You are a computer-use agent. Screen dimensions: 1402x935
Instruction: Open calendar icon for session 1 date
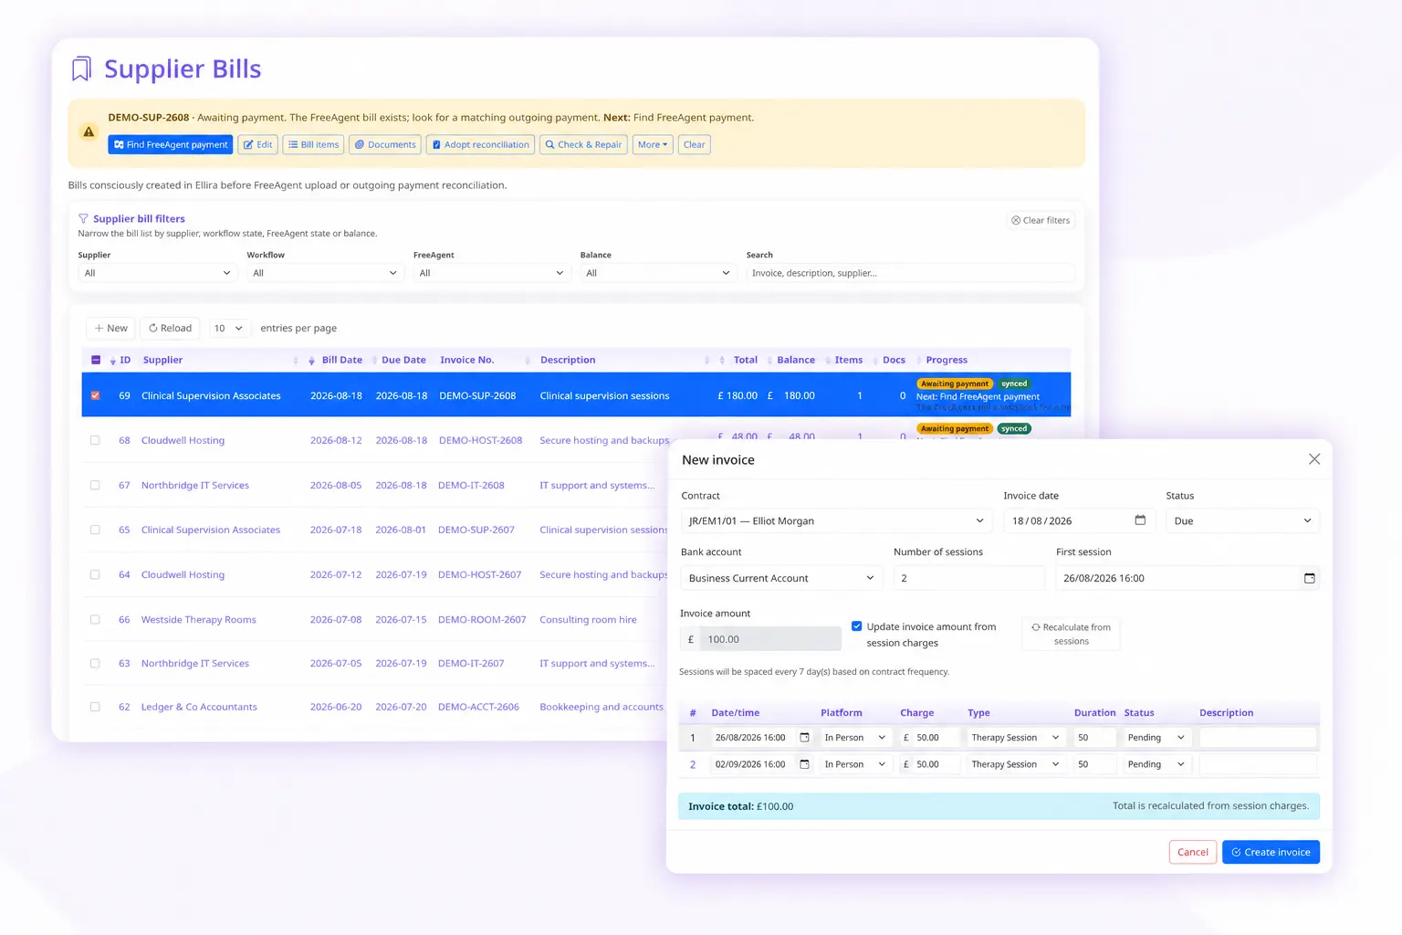coord(804,737)
